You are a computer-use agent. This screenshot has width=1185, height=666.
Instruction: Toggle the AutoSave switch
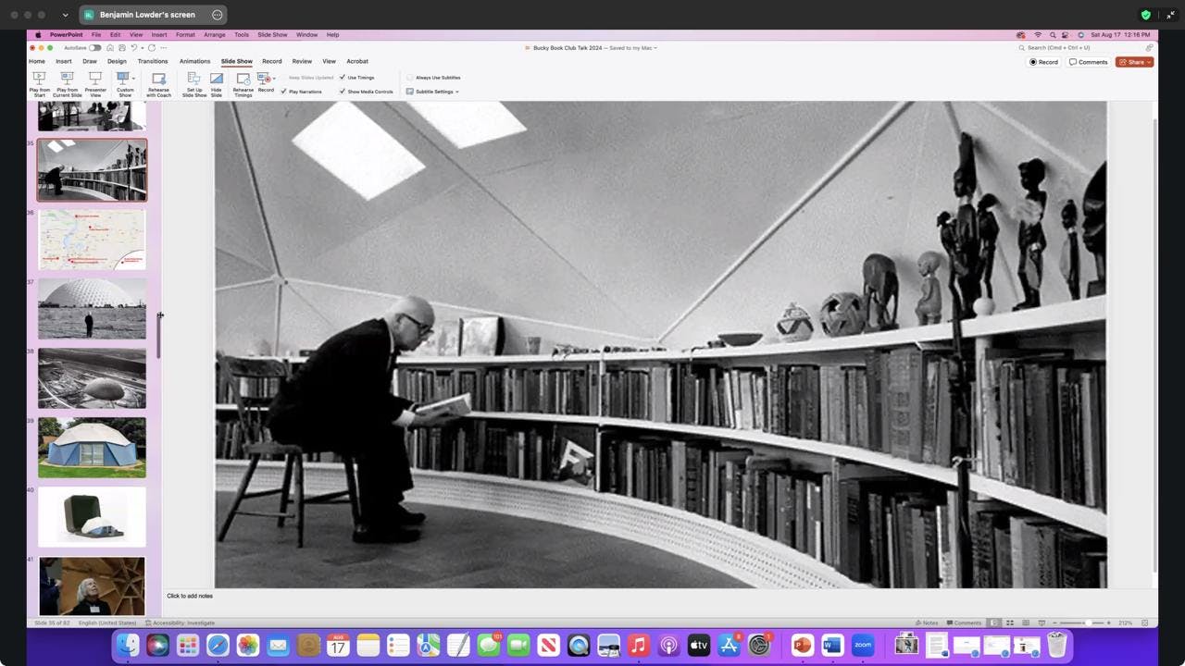(x=95, y=48)
